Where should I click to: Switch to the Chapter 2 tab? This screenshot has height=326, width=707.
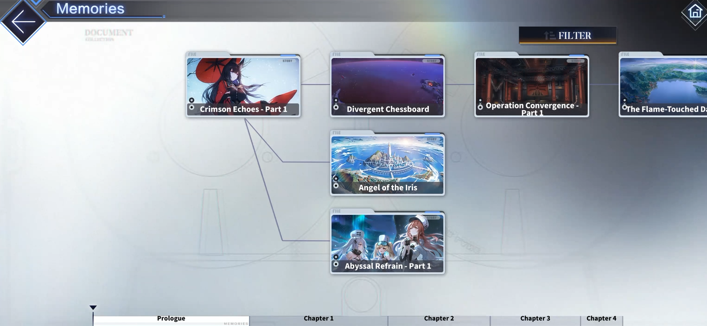[x=439, y=320]
